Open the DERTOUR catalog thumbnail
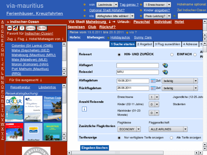 click(x=14, y=109)
